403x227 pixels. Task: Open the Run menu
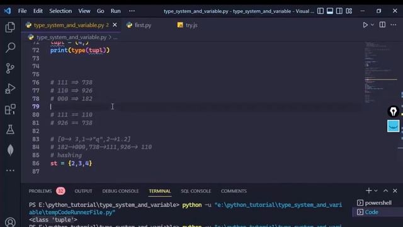(x=115, y=11)
